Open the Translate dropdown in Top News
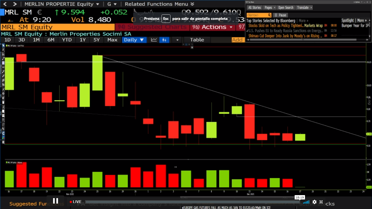The image size is (372, 209). coord(304,8)
